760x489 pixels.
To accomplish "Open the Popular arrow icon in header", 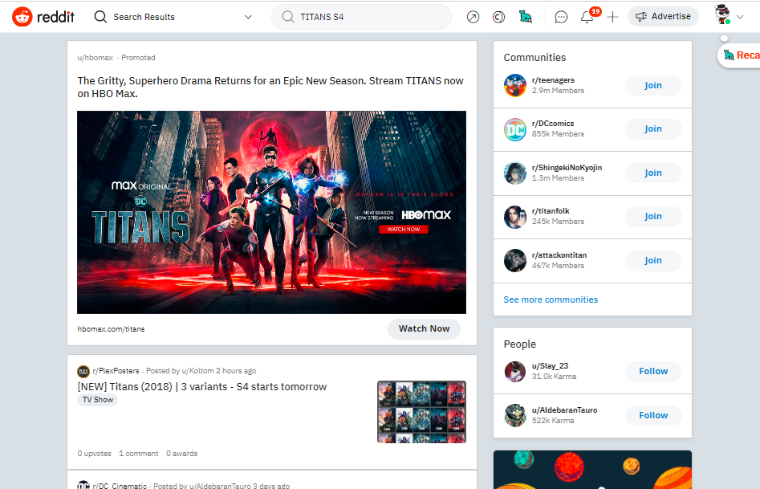I will click(x=473, y=17).
